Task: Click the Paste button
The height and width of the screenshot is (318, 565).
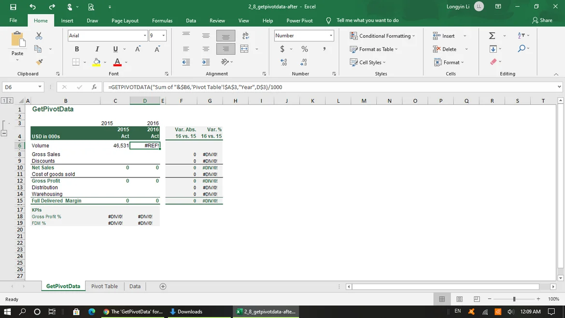Action: pyautogui.click(x=17, y=41)
